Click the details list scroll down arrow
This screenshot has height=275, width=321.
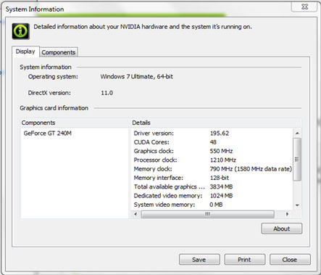297,205
